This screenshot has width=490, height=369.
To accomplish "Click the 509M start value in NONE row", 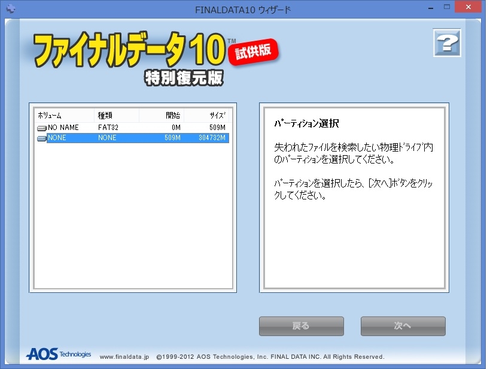I will [172, 138].
